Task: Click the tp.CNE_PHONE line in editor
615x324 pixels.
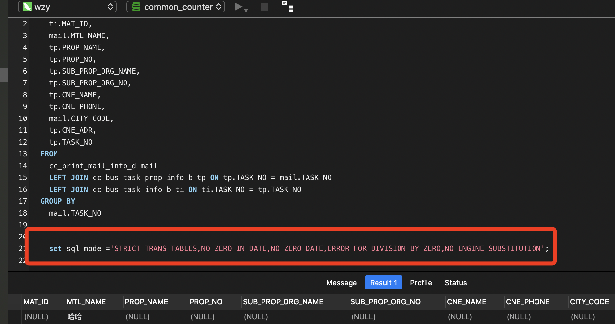Action: tap(77, 106)
